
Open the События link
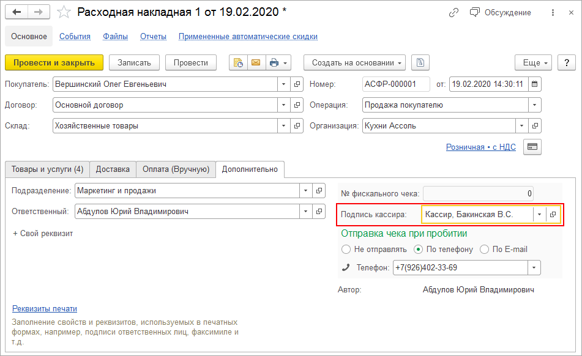click(75, 36)
